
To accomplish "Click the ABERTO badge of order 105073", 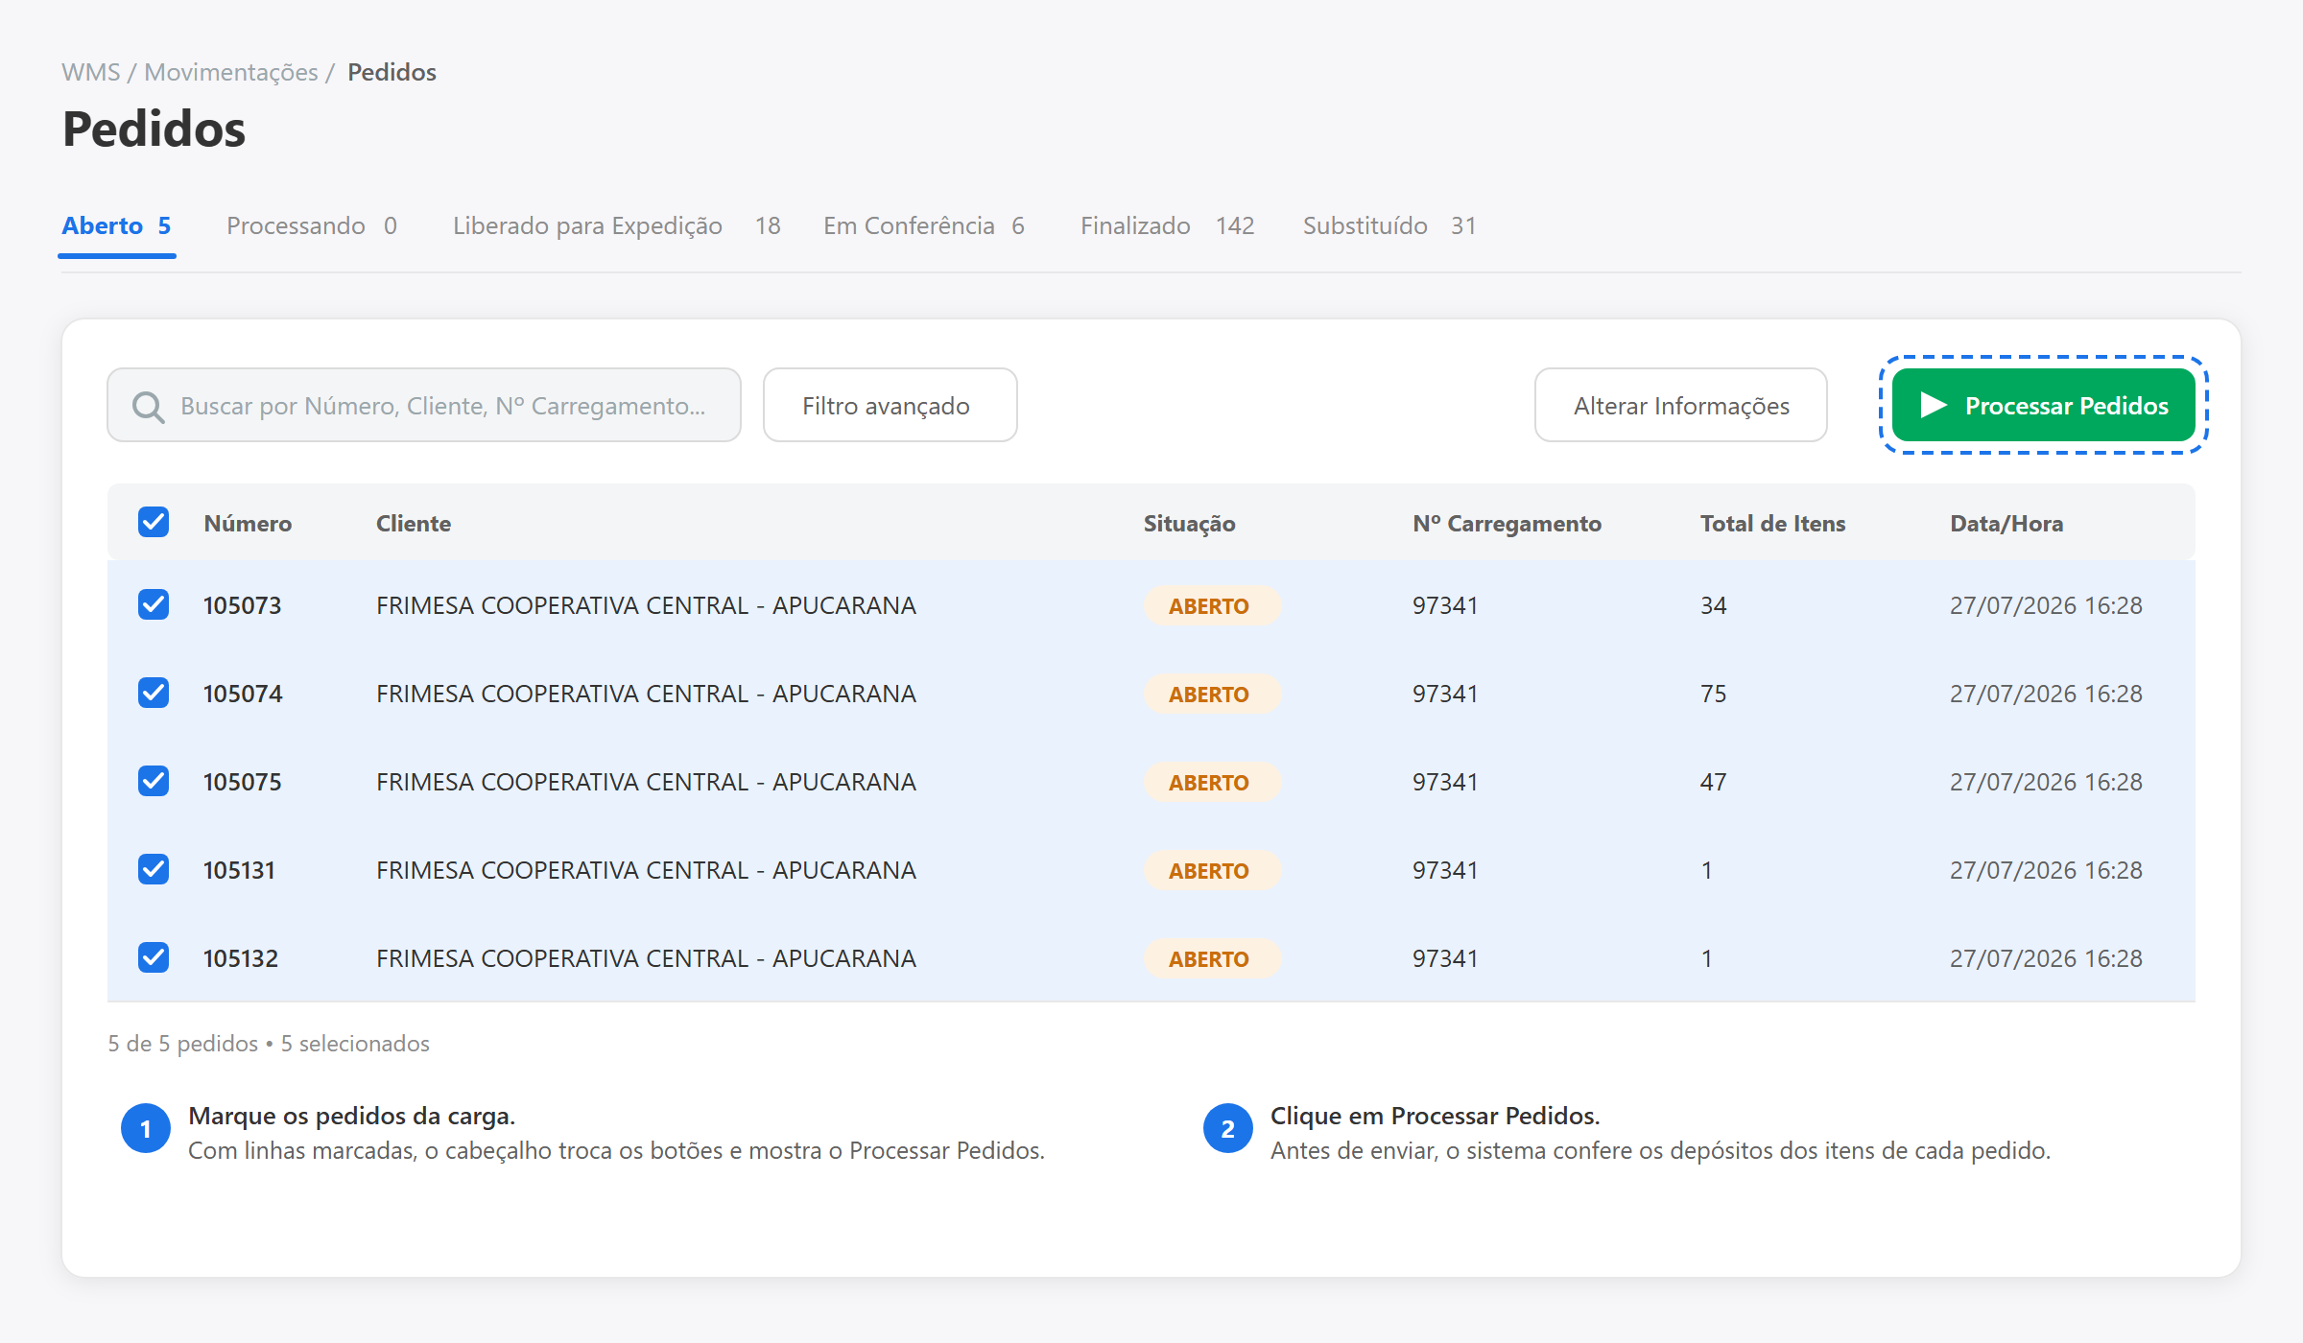I will [1212, 606].
